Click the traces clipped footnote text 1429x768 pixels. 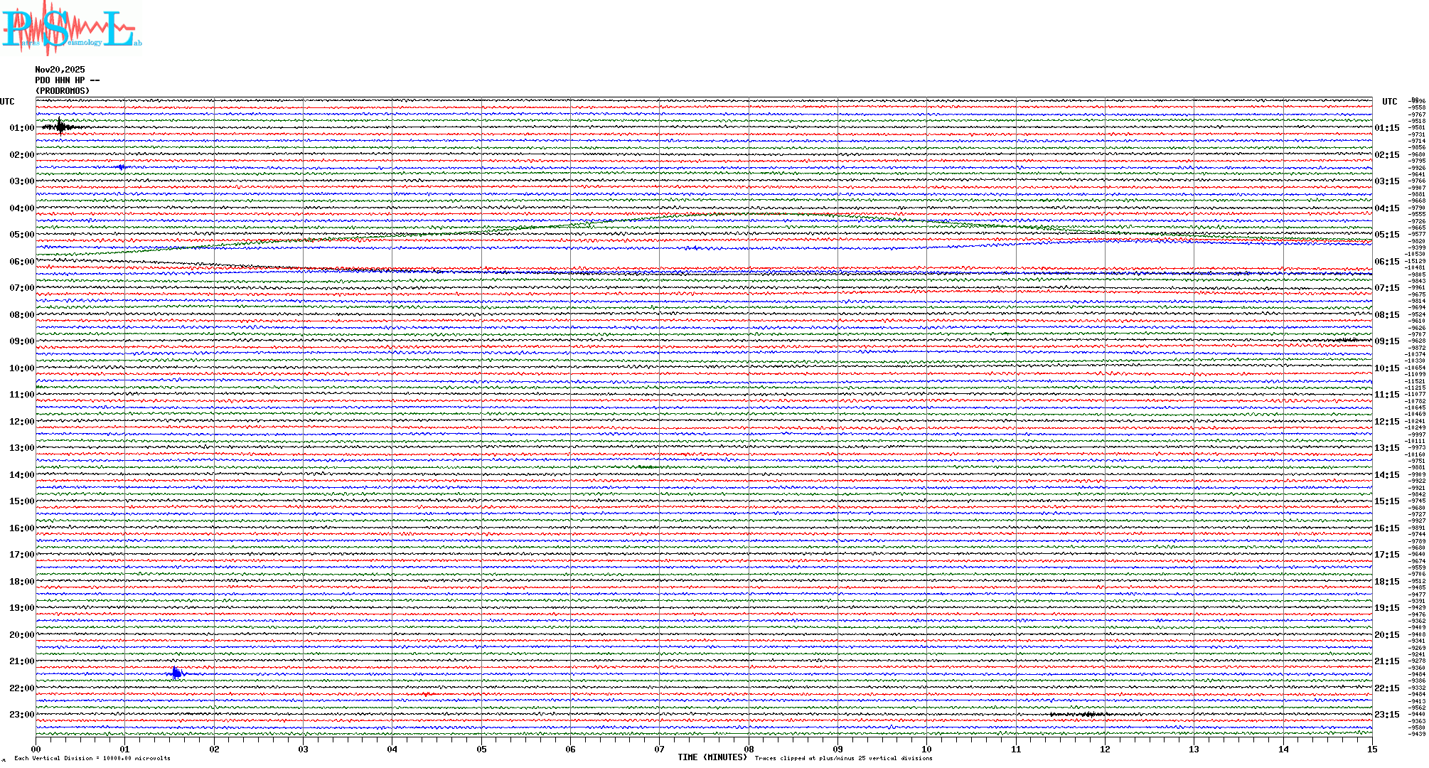[x=843, y=758]
